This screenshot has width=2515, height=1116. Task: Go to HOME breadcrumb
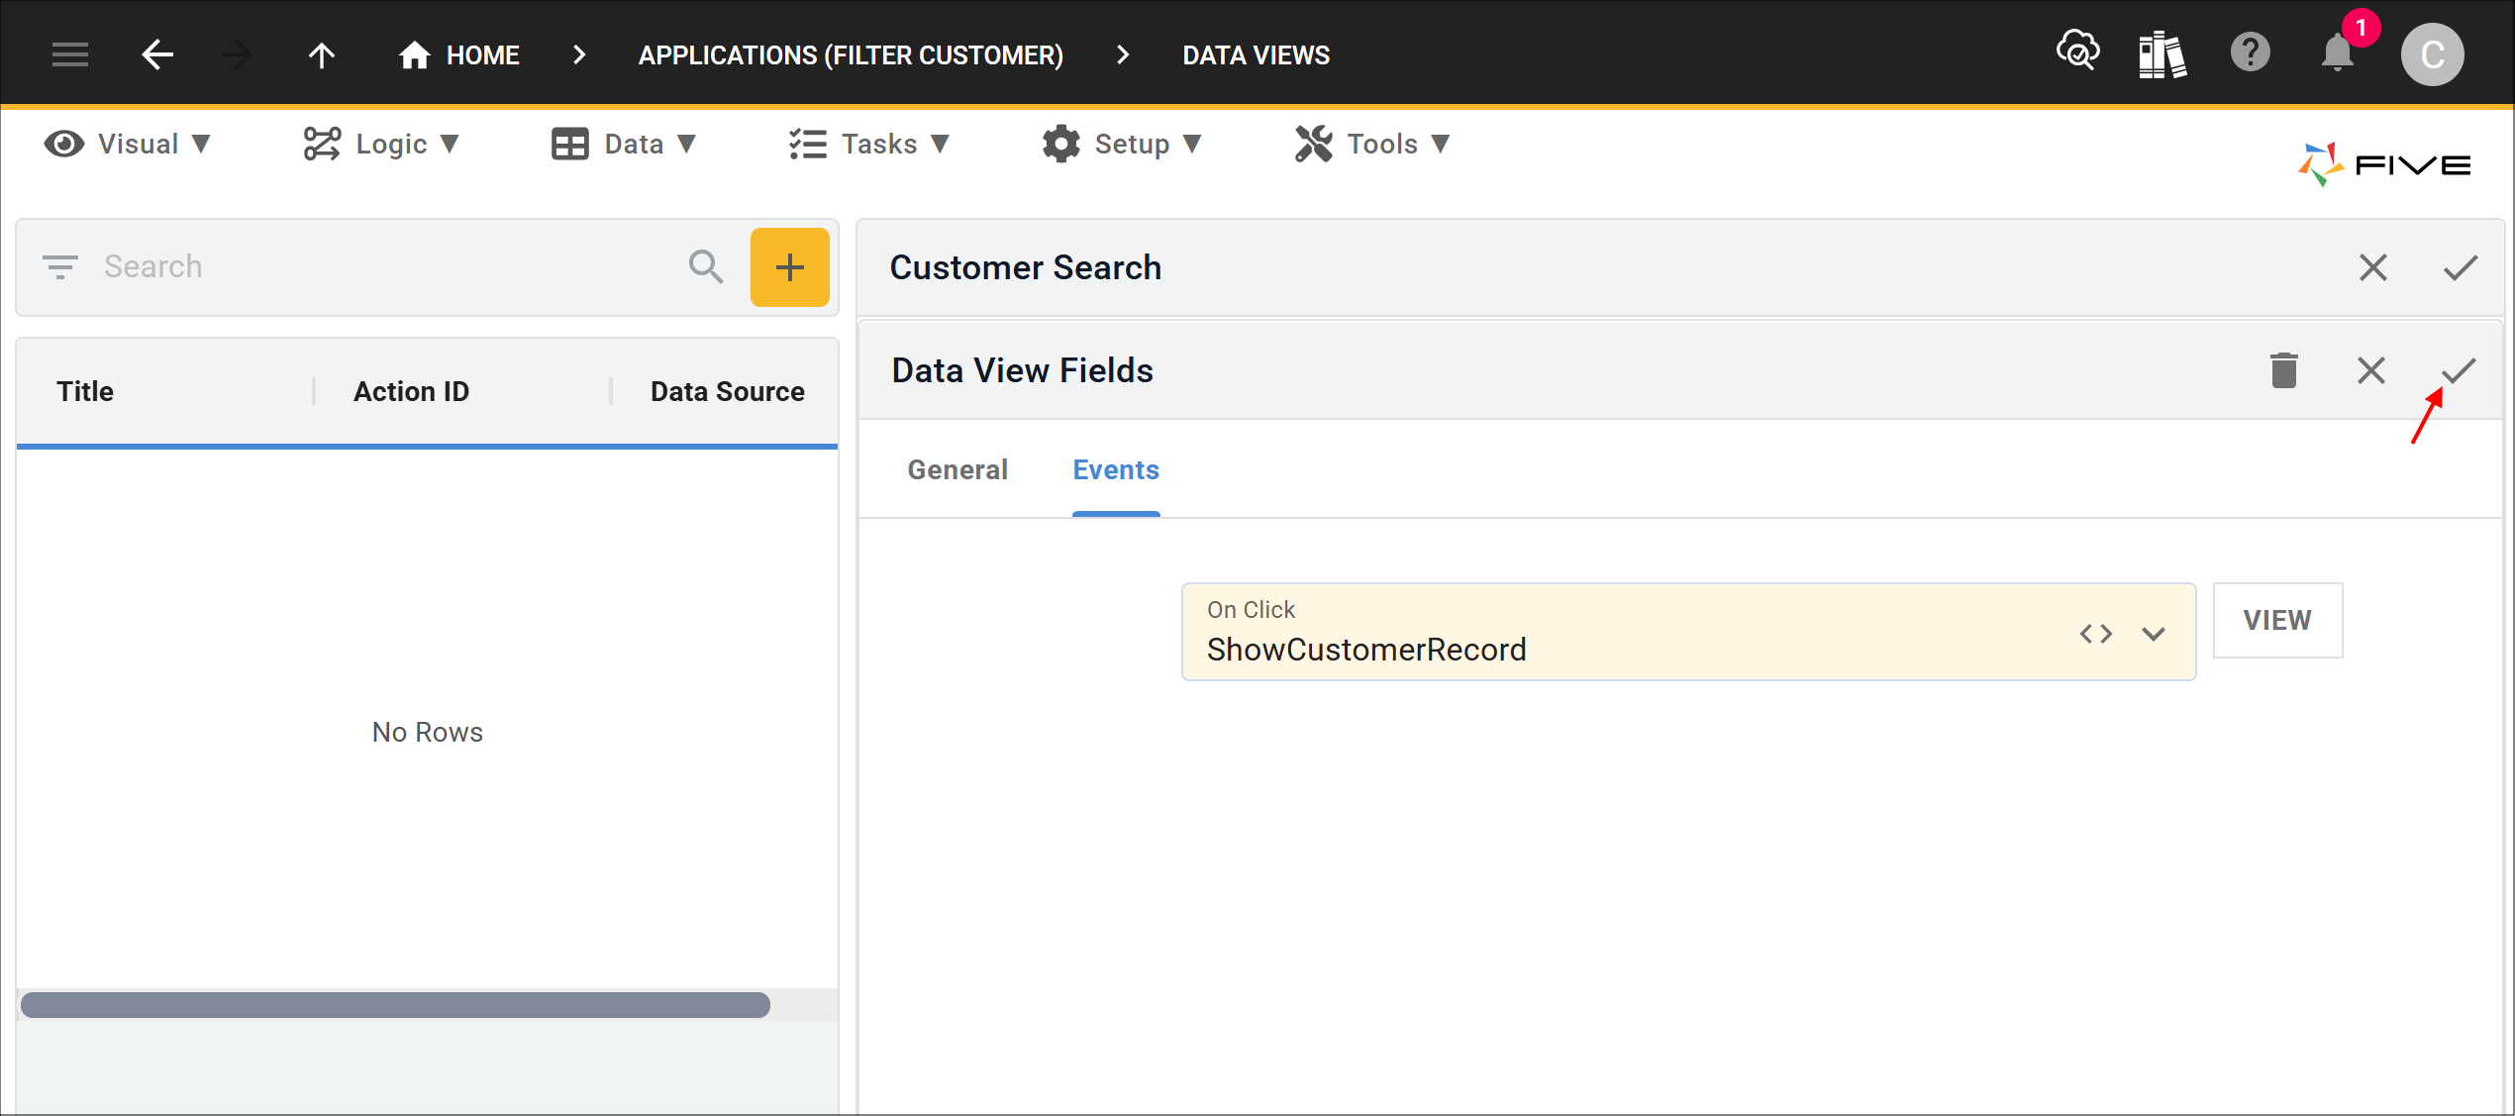[458, 54]
